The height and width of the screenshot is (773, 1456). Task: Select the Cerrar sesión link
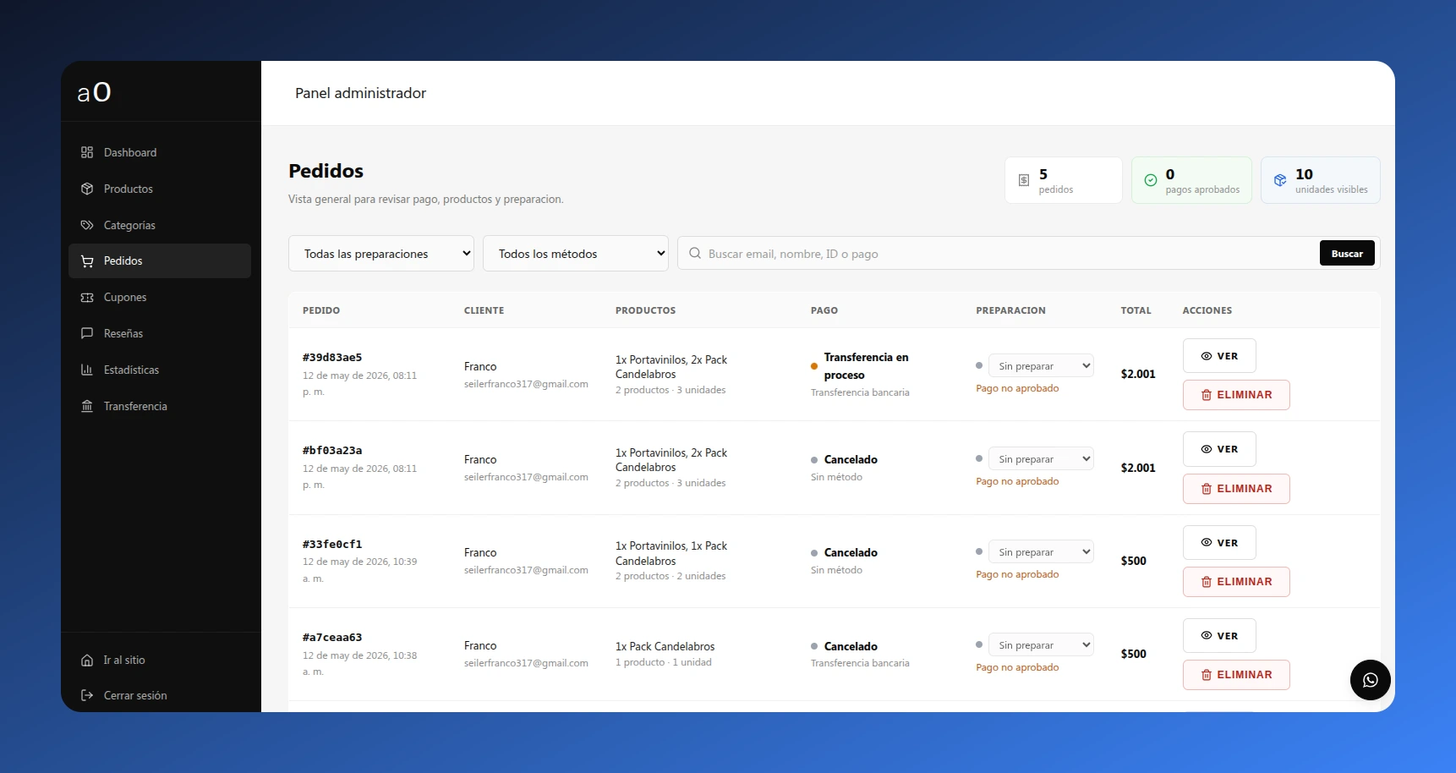(160, 695)
